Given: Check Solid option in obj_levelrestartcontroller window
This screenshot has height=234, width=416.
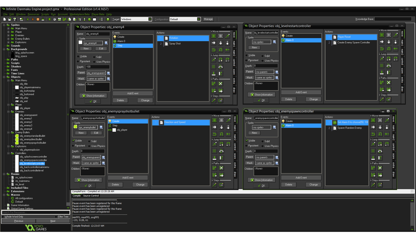Looking at the screenshot, I should [262, 55].
